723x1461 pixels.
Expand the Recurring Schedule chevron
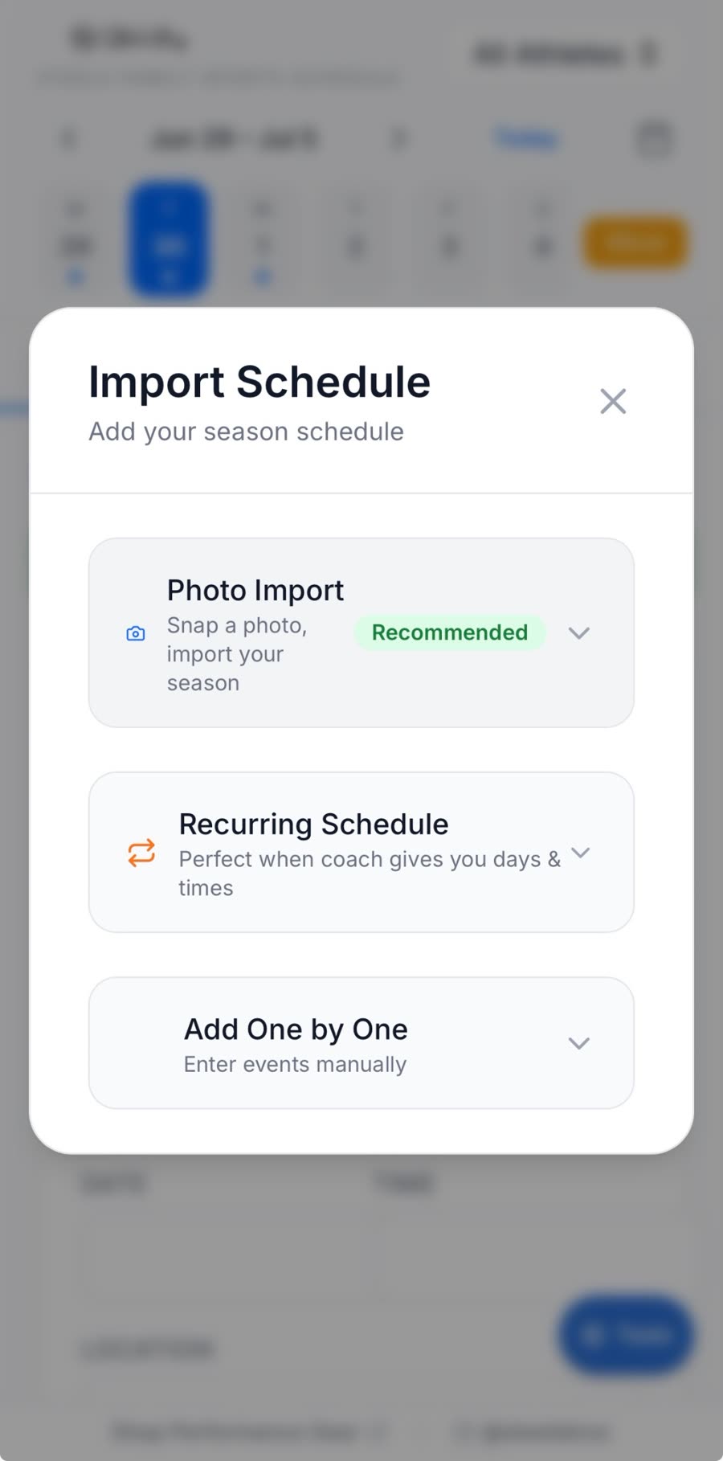tap(580, 853)
